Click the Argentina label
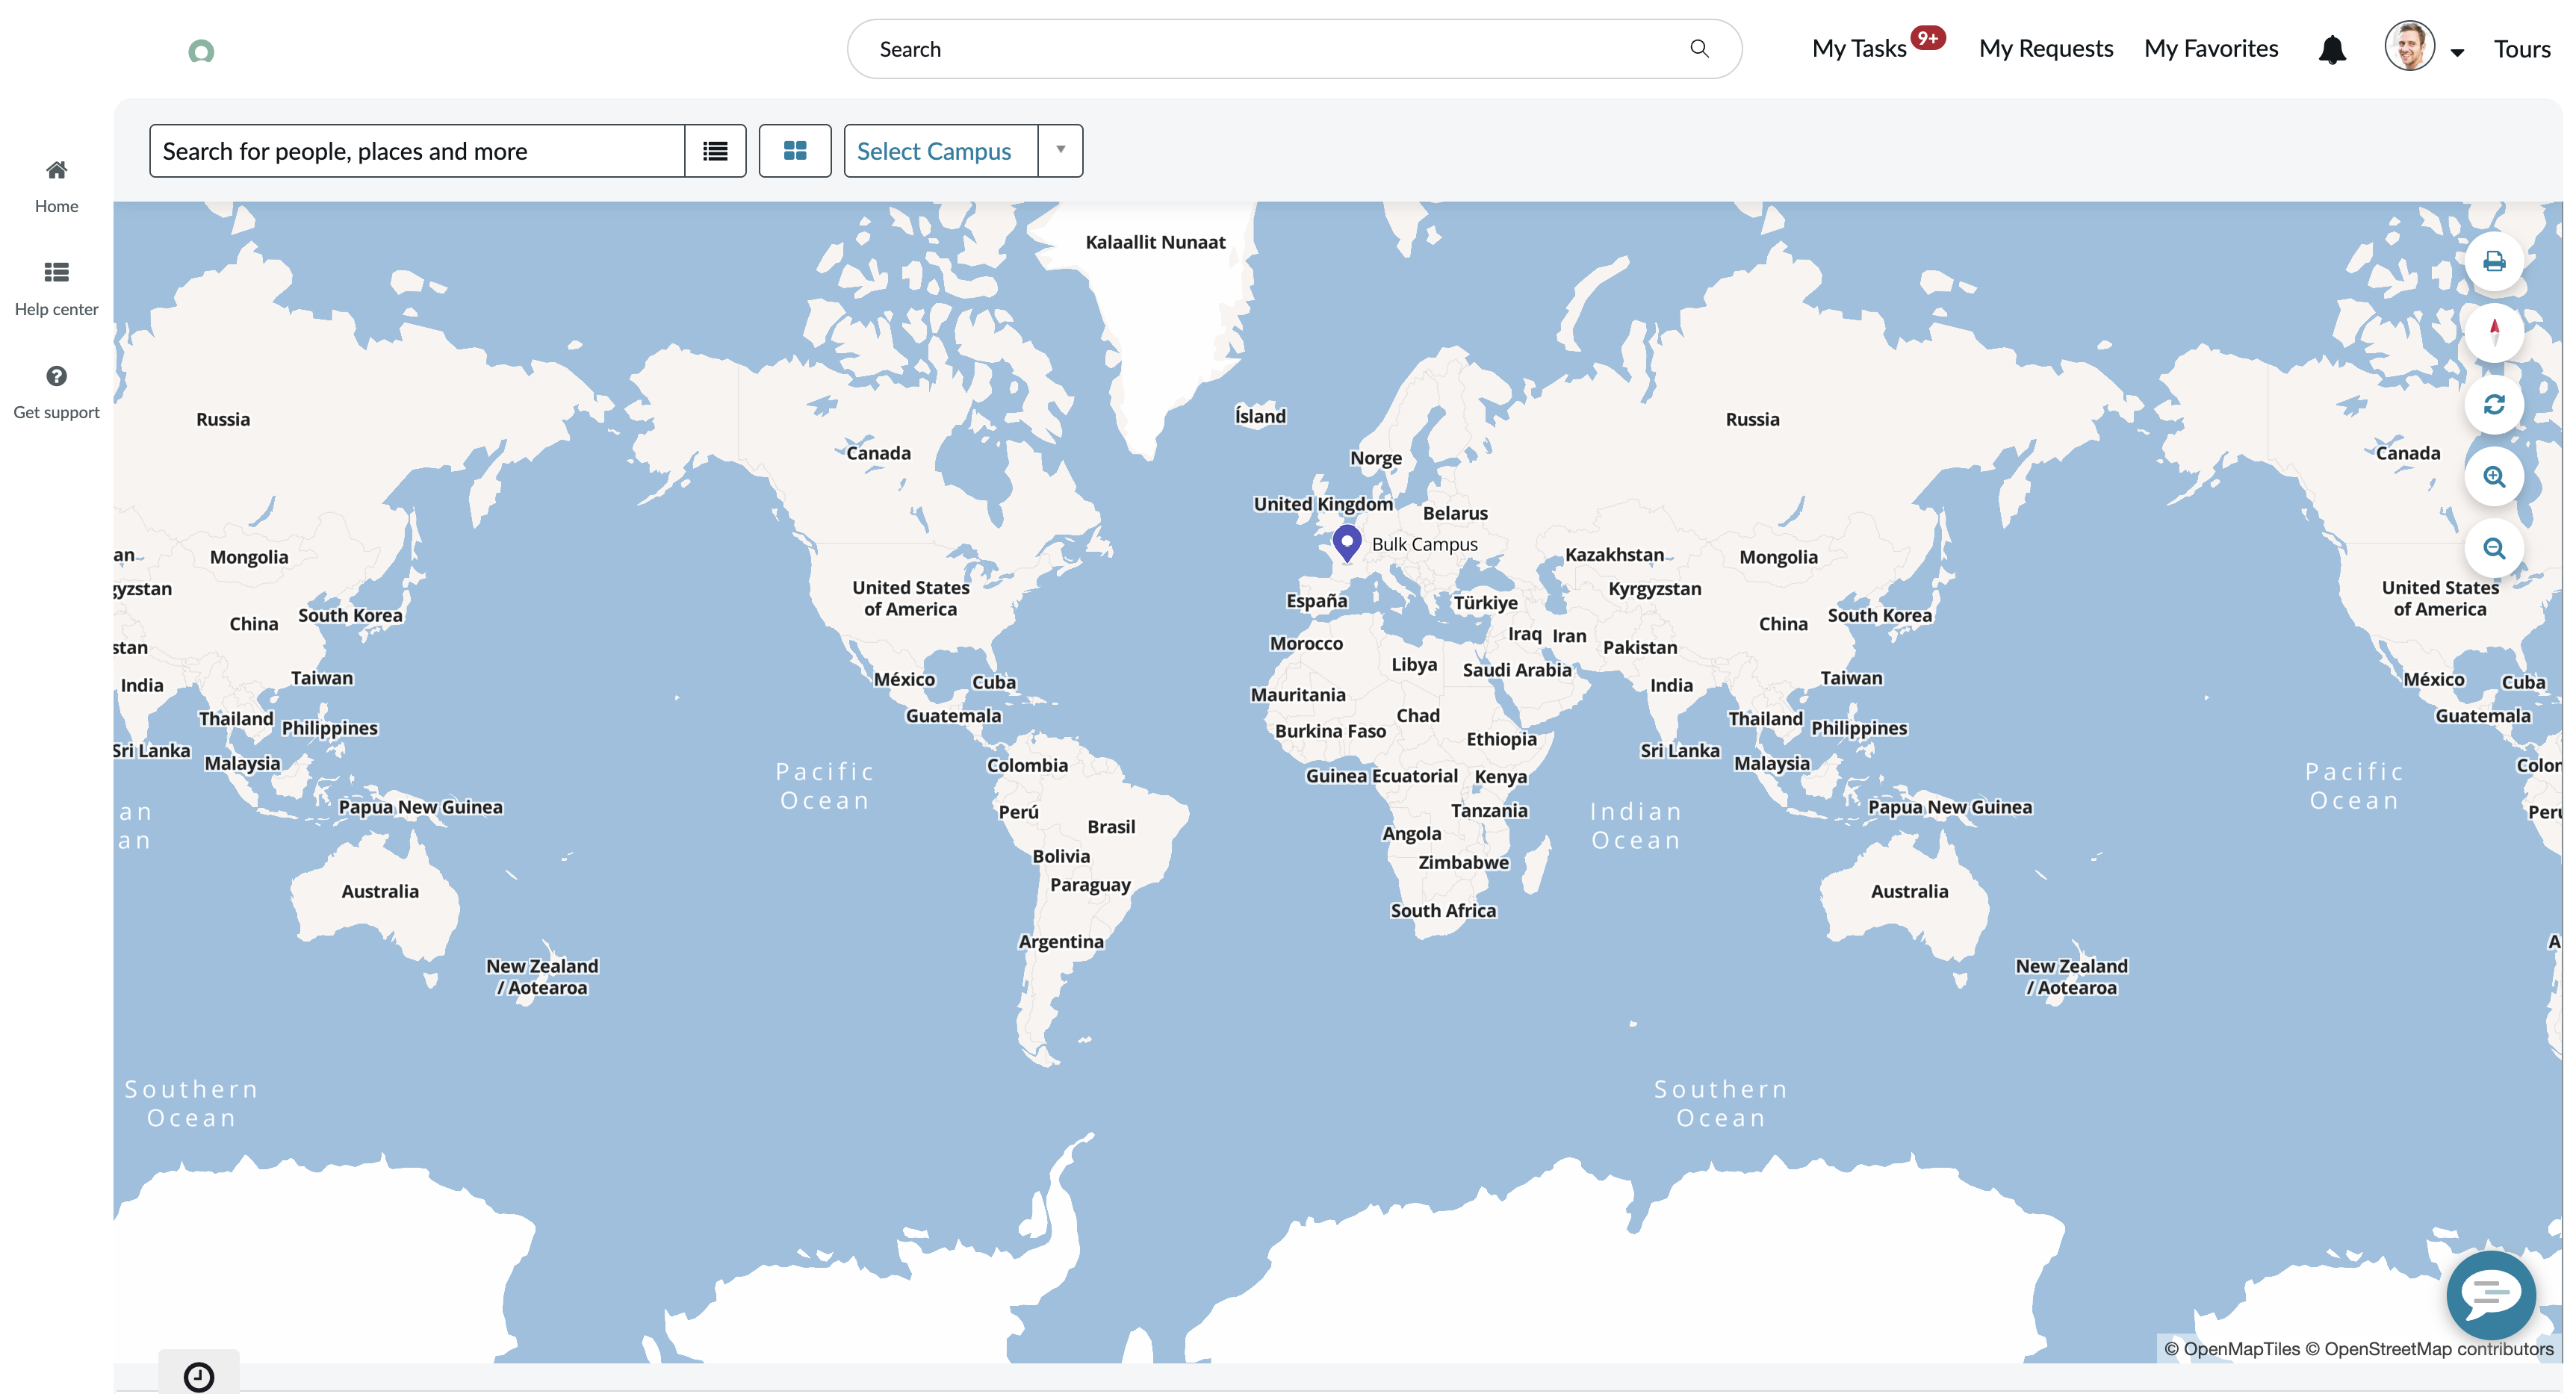Viewport: 2576px width, 1394px height. (1061, 942)
